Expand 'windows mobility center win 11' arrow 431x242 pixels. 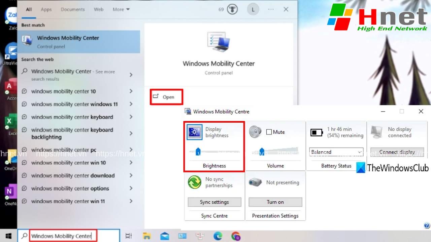131,201
